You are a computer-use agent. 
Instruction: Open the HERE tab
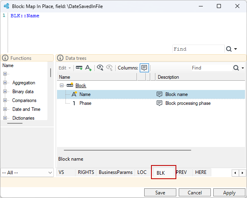coord(201,172)
